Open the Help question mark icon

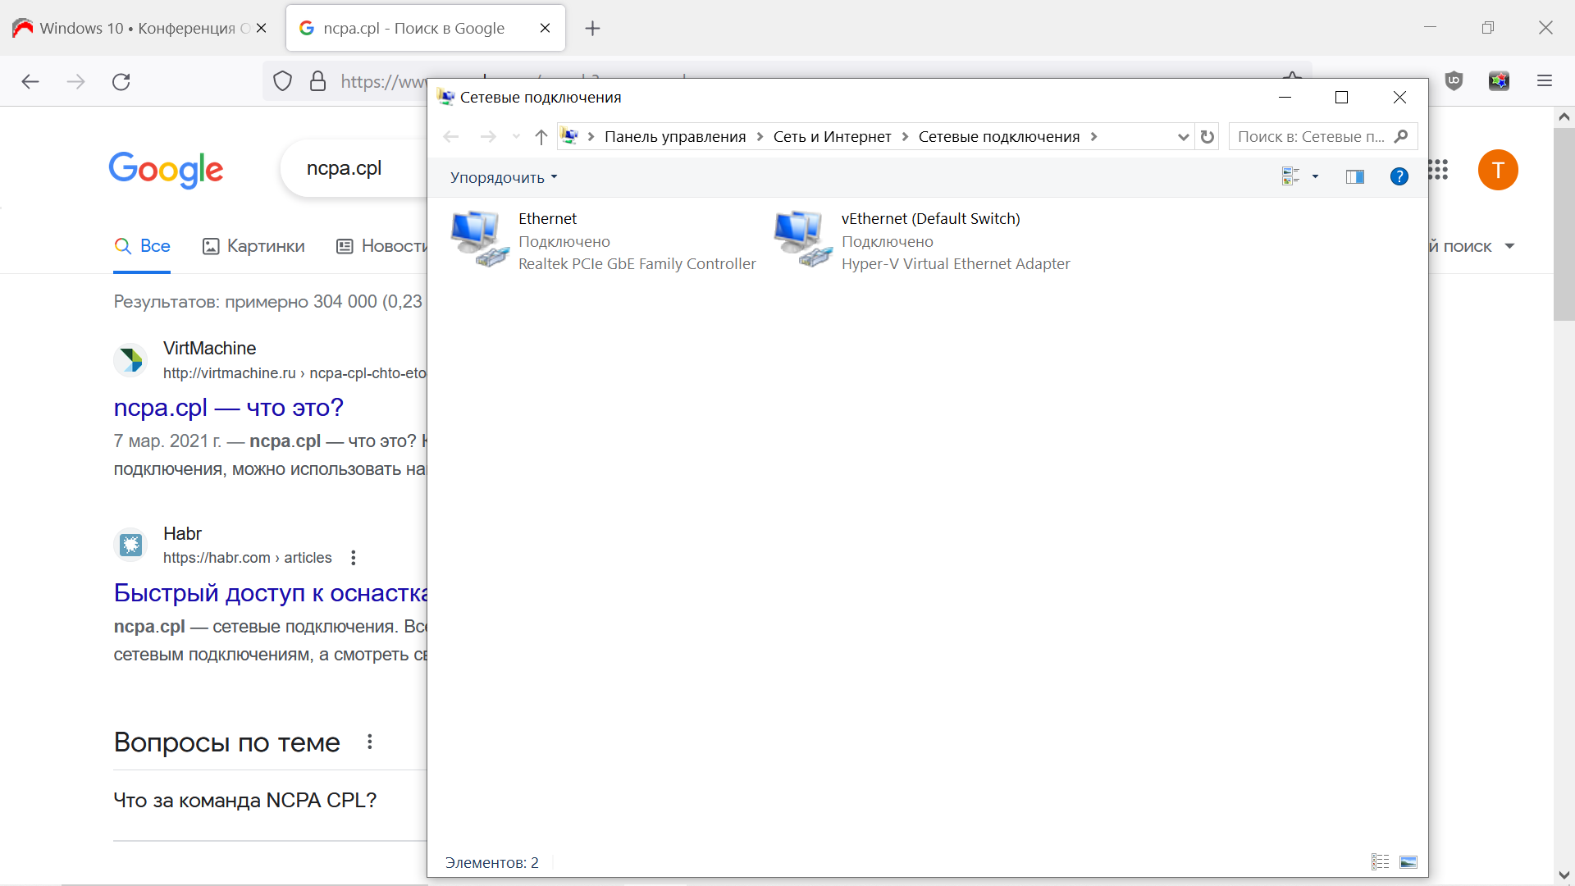(x=1399, y=176)
